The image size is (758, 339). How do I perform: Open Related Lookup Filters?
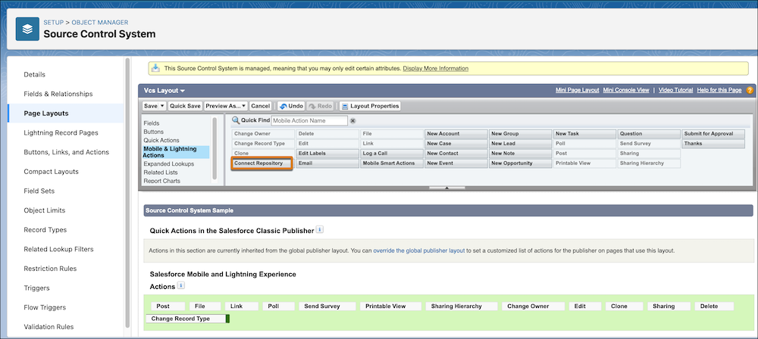coord(58,249)
